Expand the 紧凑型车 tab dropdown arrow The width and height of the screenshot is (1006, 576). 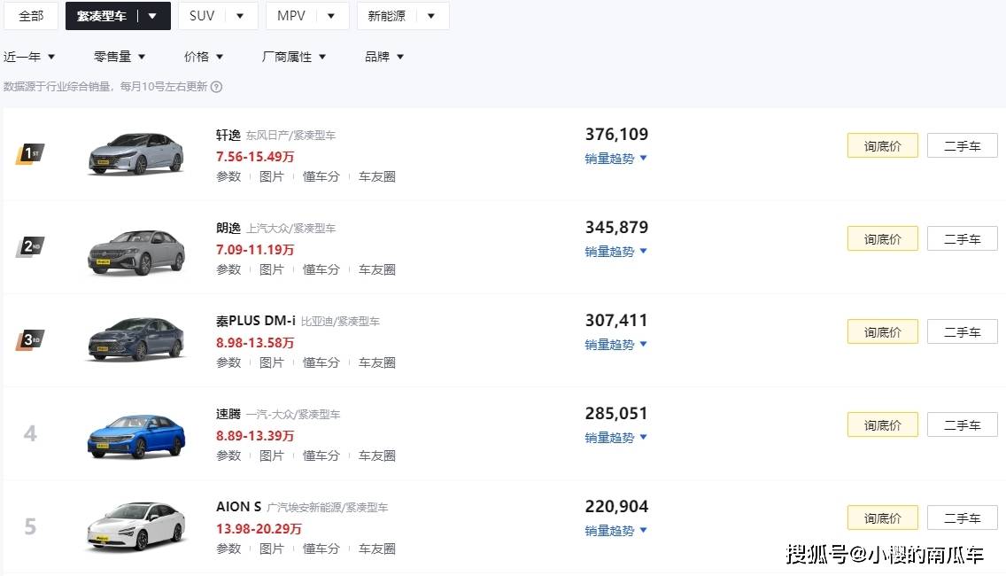(152, 16)
